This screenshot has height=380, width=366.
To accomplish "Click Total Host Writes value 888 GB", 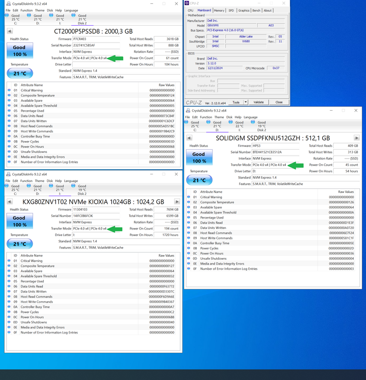I will click(167, 45).
